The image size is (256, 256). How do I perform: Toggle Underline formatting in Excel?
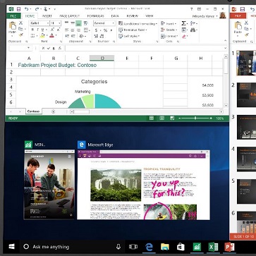(43, 30)
